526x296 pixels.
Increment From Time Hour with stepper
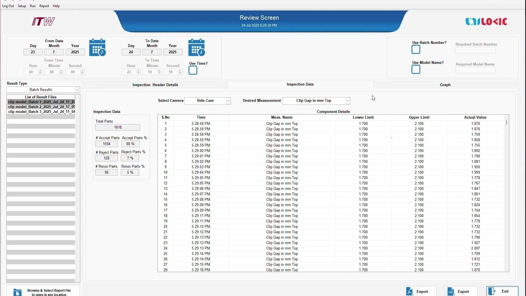coord(40,70)
